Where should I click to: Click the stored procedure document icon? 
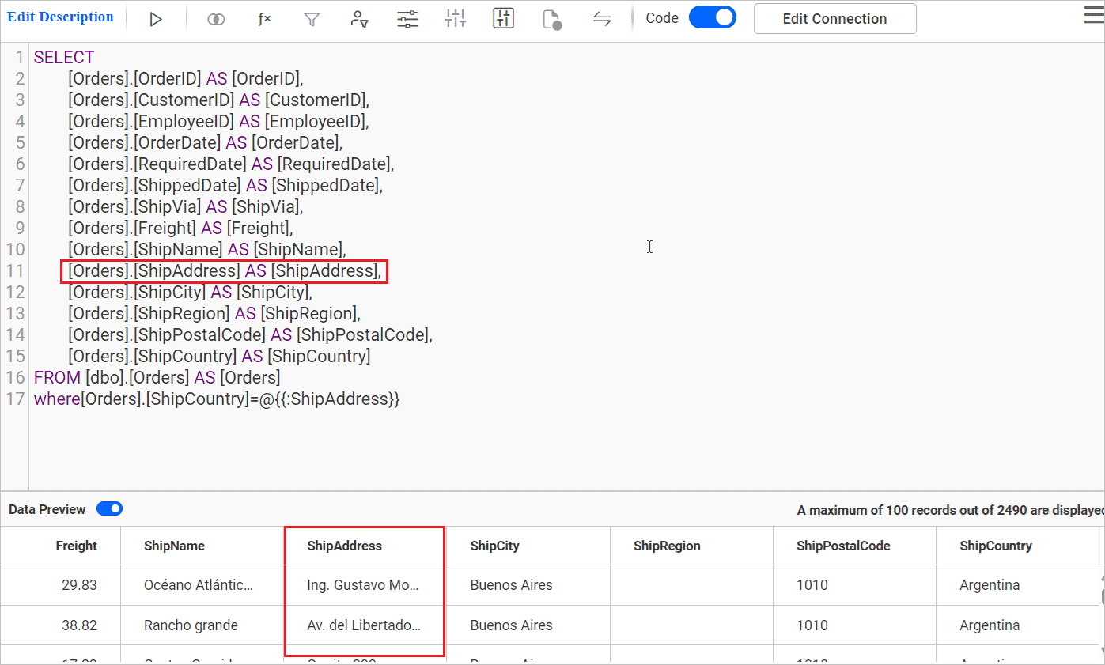pos(552,18)
